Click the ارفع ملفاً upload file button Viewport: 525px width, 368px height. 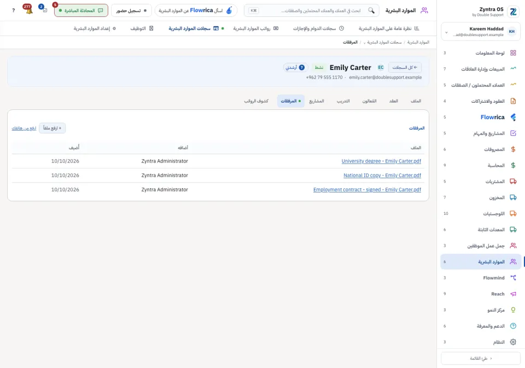pos(52,128)
